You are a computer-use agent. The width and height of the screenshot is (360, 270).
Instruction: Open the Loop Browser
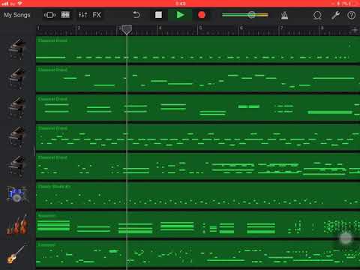317,15
